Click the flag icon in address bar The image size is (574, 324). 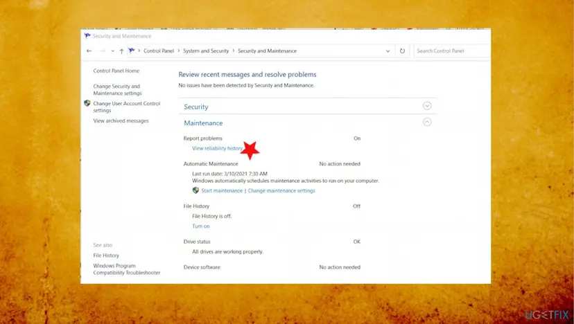(x=132, y=51)
